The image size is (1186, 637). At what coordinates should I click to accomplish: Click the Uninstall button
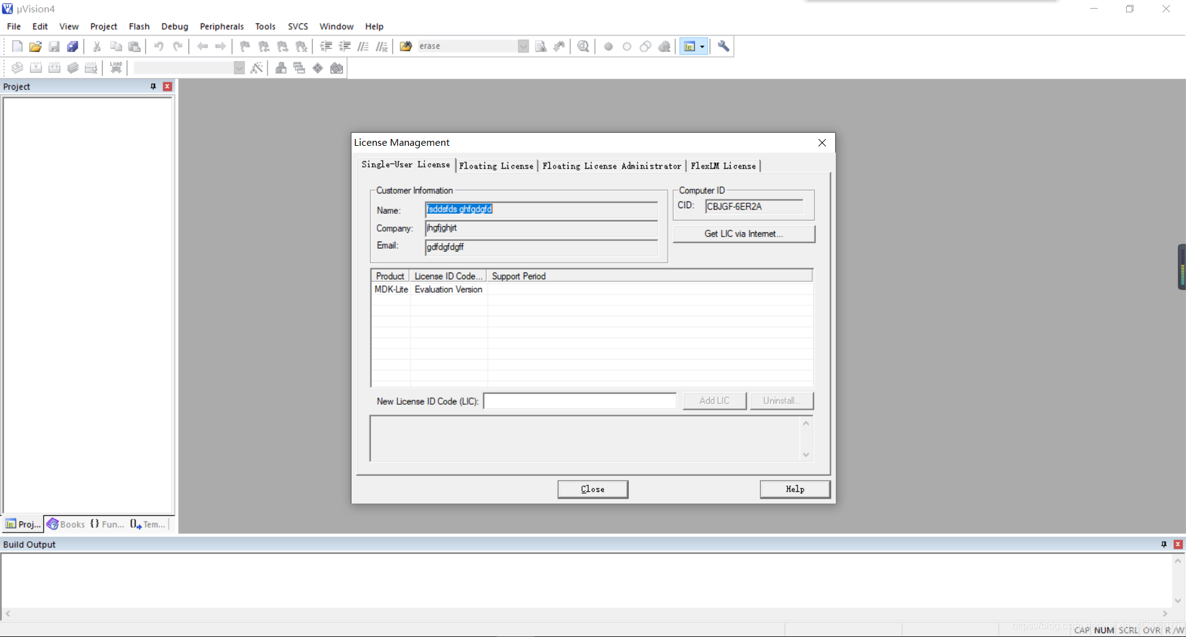(x=781, y=400)
